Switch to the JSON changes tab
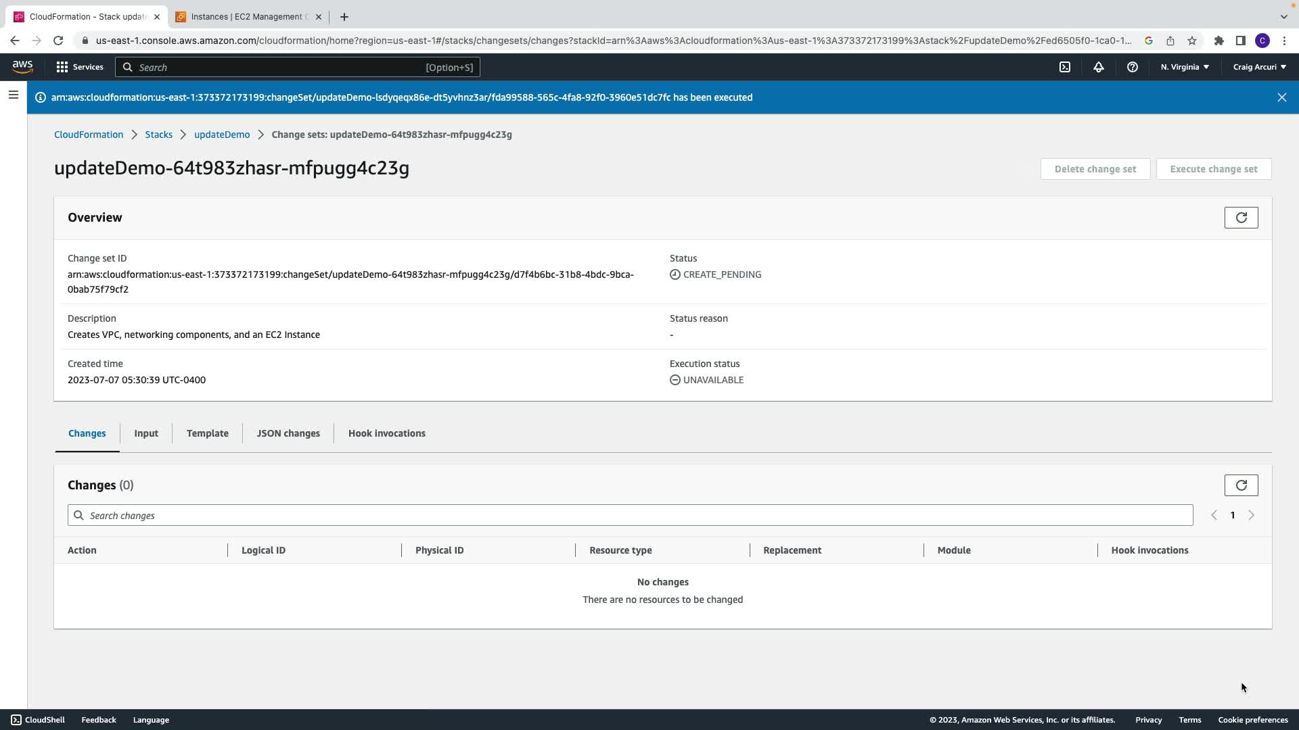Screen dimensions: 1299x730 point(288,433)
